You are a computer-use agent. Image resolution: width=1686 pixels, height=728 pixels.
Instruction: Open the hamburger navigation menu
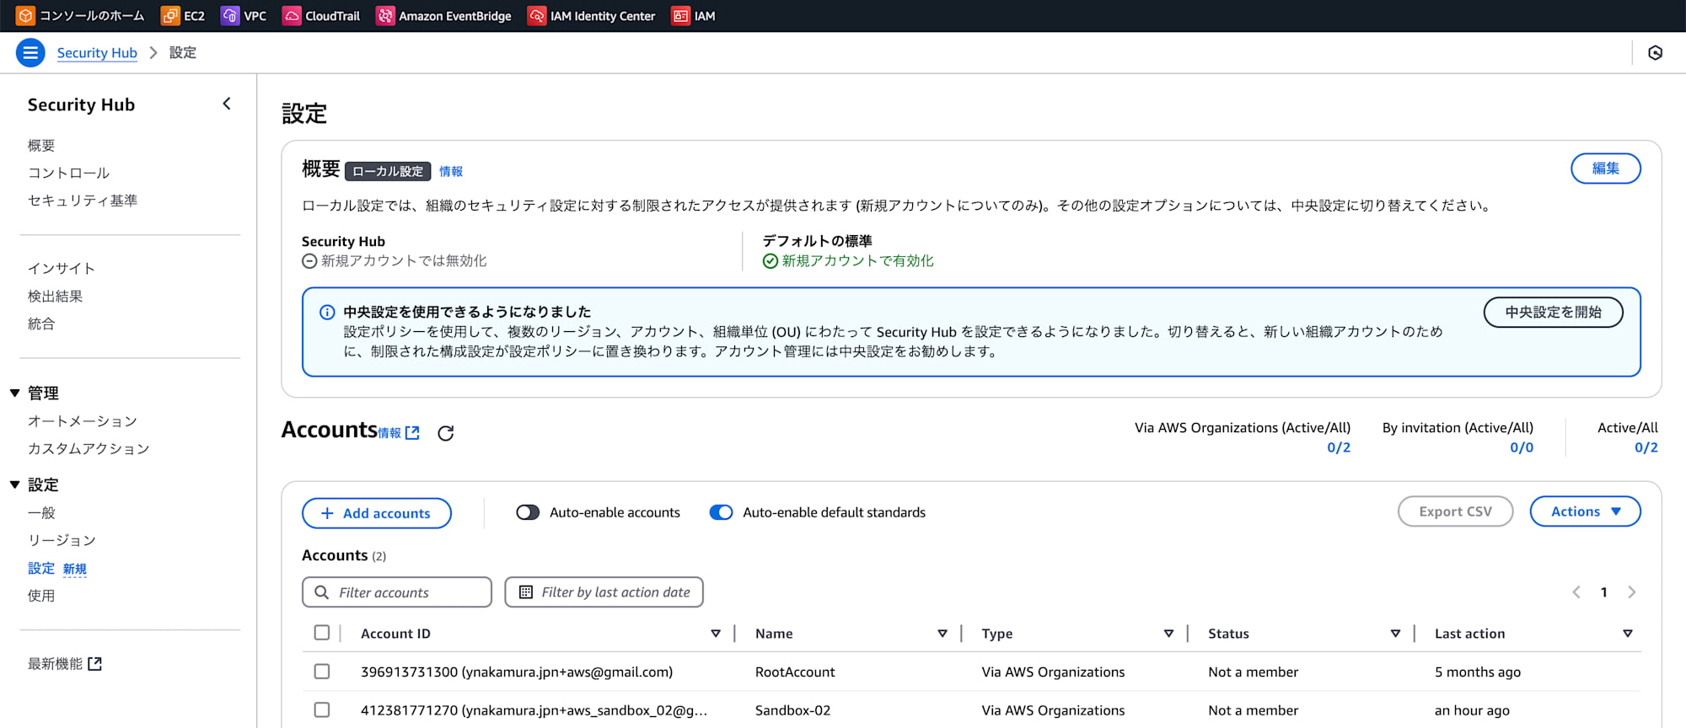[30, 52]
